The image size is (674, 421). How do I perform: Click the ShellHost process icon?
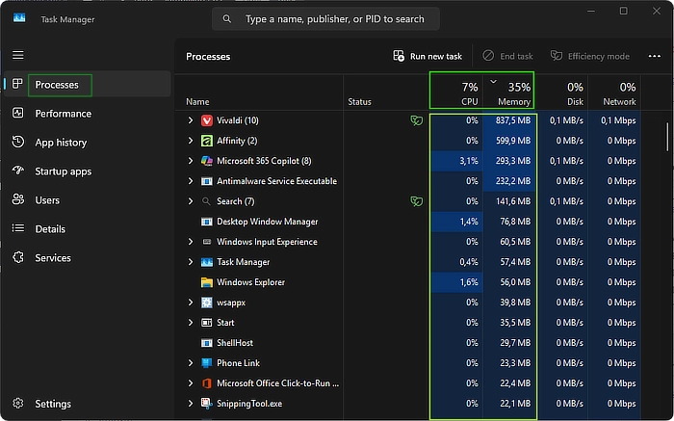(207, 343)
